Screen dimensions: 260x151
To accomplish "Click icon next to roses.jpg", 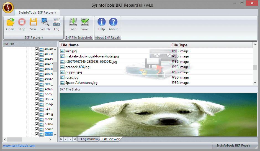I will click(63, 77).
